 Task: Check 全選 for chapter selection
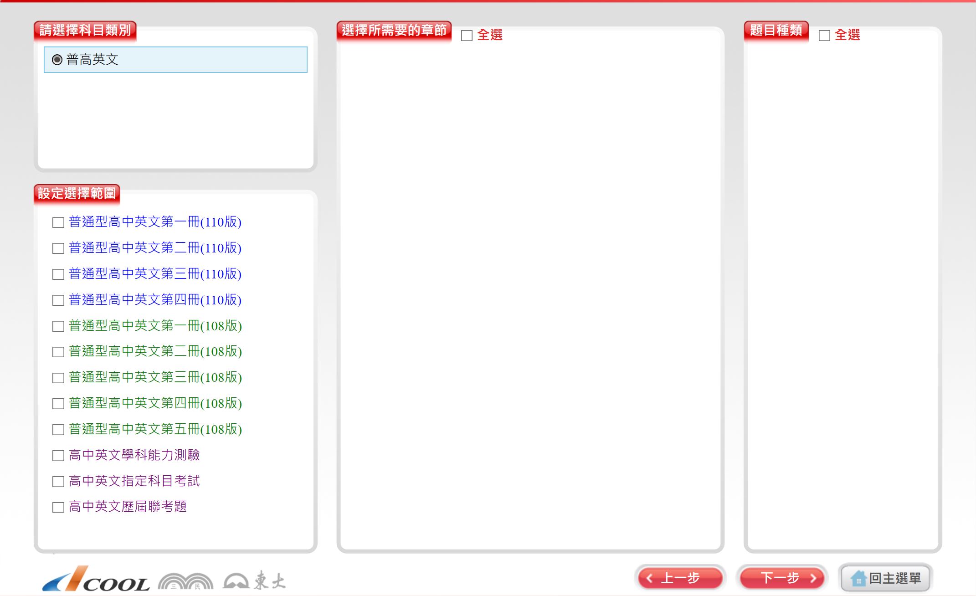(467, 36)
